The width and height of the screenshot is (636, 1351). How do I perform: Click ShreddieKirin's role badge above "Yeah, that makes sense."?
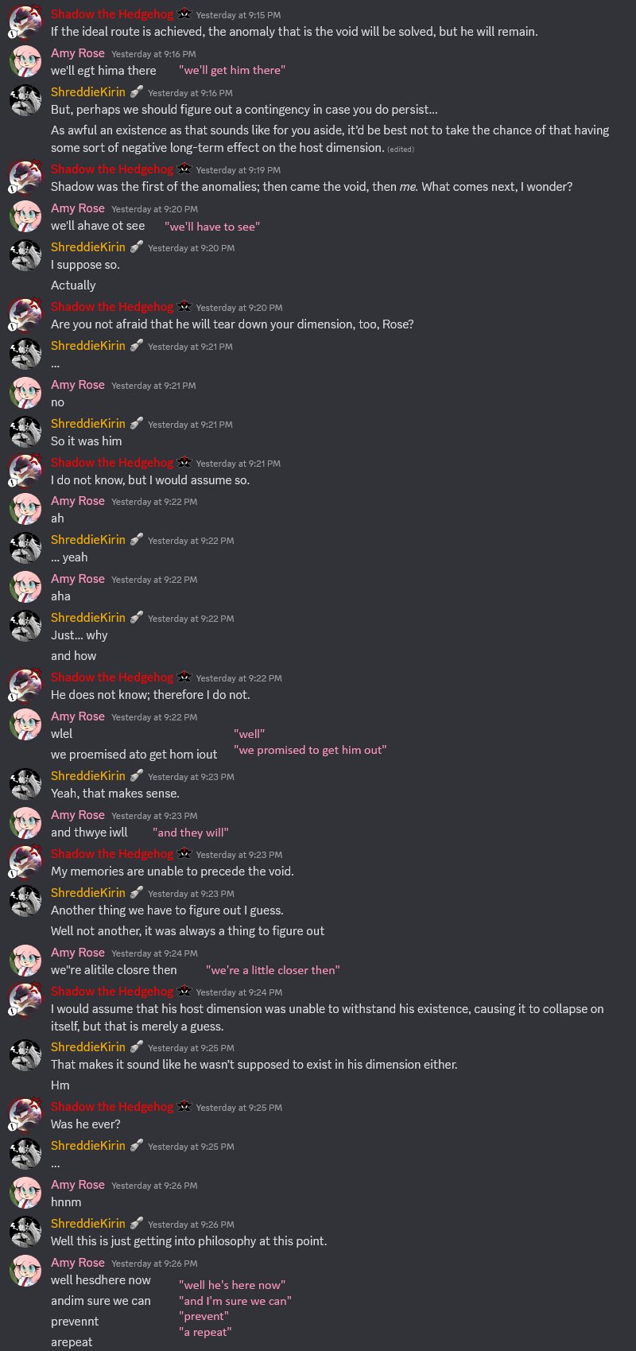click(x=136, y=775)
